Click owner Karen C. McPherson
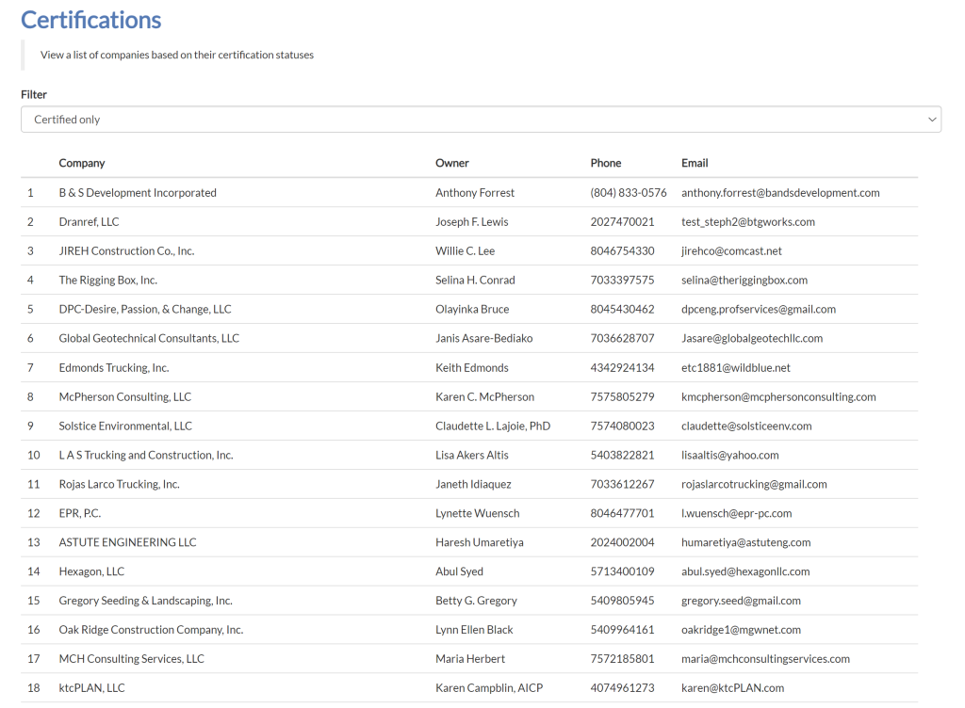965x708 pixels. [x=484, y=397]
